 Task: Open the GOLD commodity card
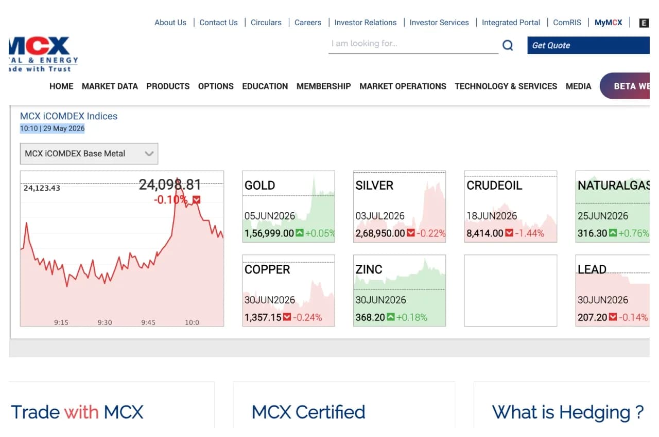click(289, 207)
